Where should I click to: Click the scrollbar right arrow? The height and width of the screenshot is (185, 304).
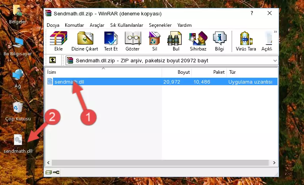(274, 163)
